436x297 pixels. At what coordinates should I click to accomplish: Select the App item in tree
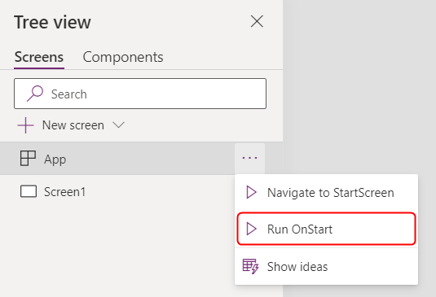tap(141, 159)
